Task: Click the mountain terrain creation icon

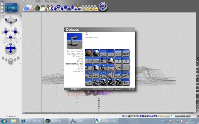Action: [x=37, y=8]
